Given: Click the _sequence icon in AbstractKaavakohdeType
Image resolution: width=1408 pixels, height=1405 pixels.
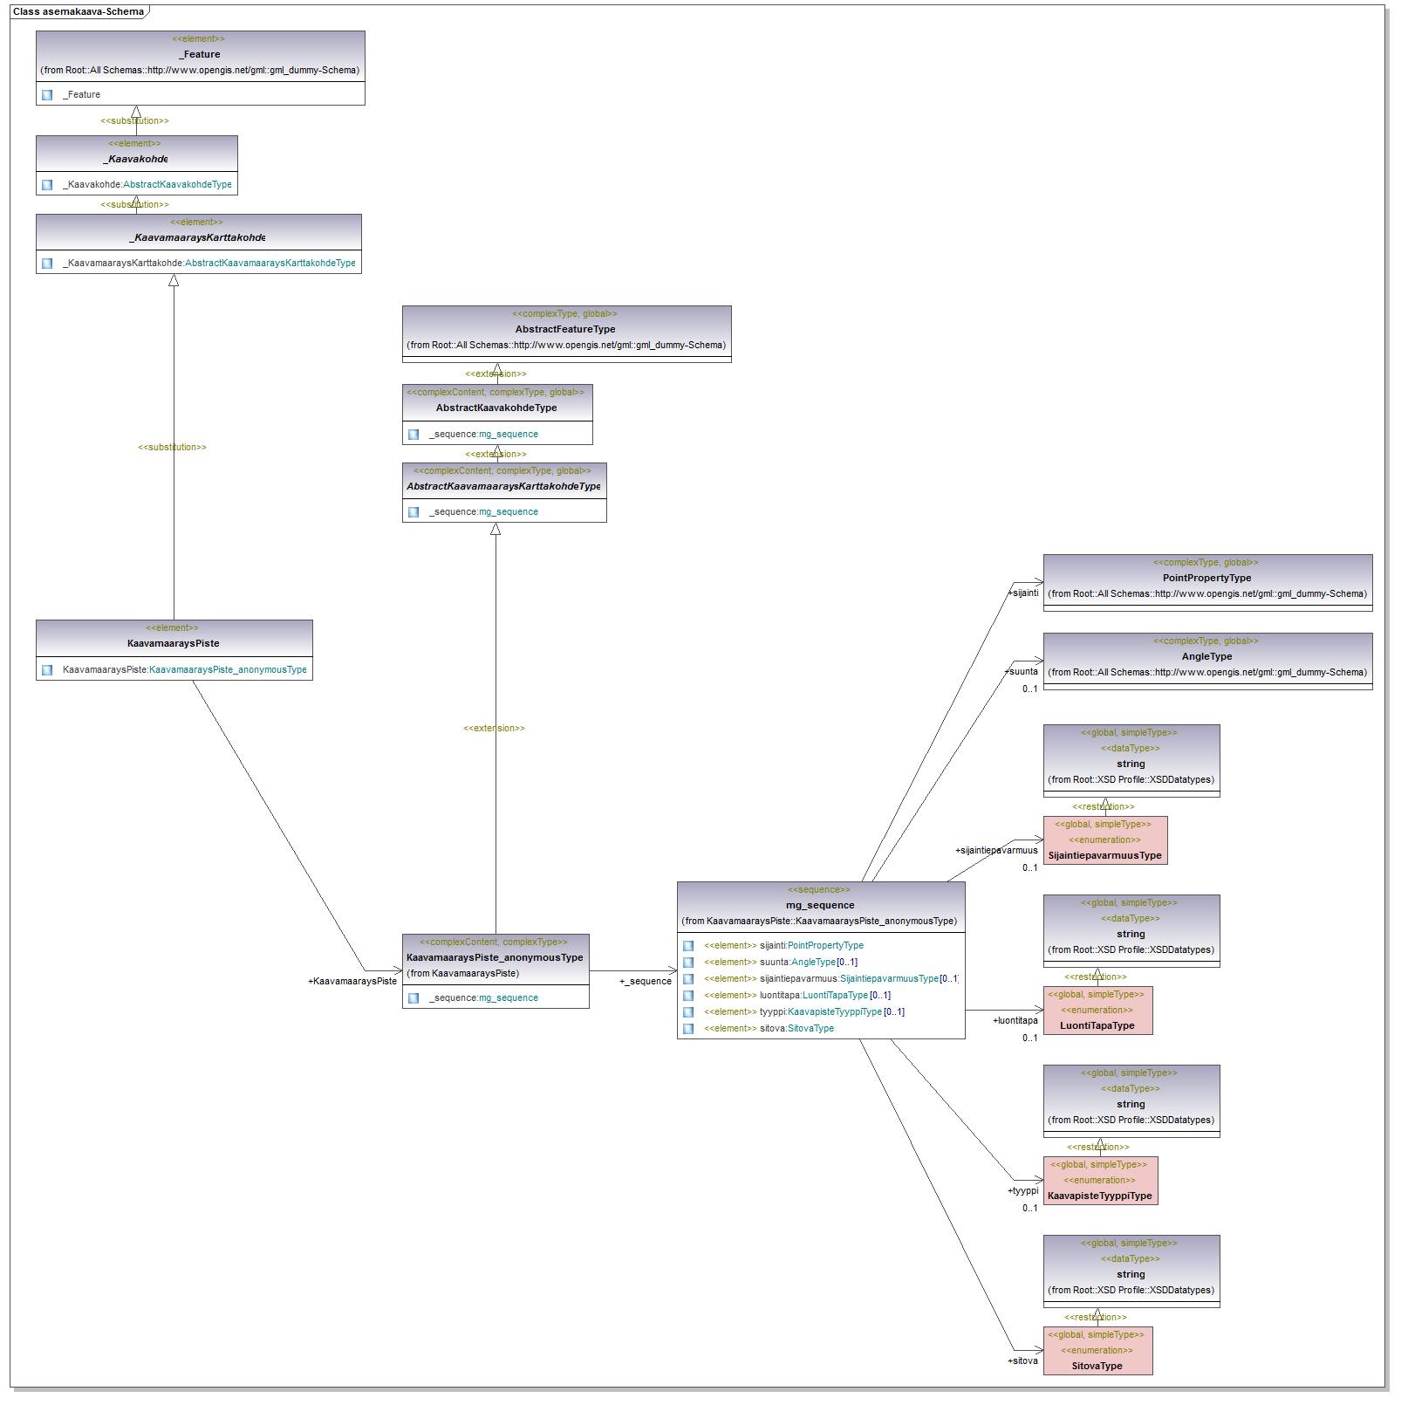Looking at the screenshot, I should pyautogui.click(x=414, y=435).
